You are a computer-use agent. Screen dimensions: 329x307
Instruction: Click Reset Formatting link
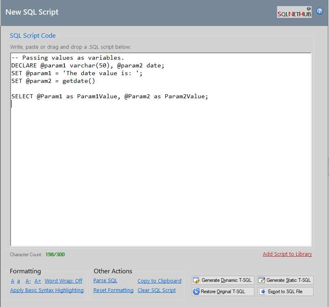(x=113, y=290)
